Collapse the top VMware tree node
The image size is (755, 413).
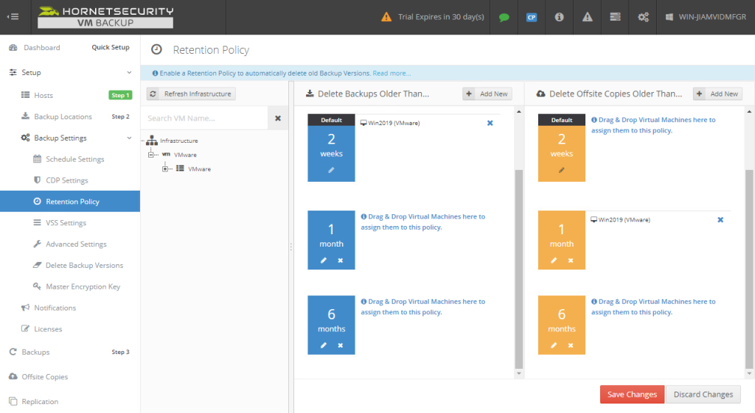pyautogui.click(x=150, y=155)
